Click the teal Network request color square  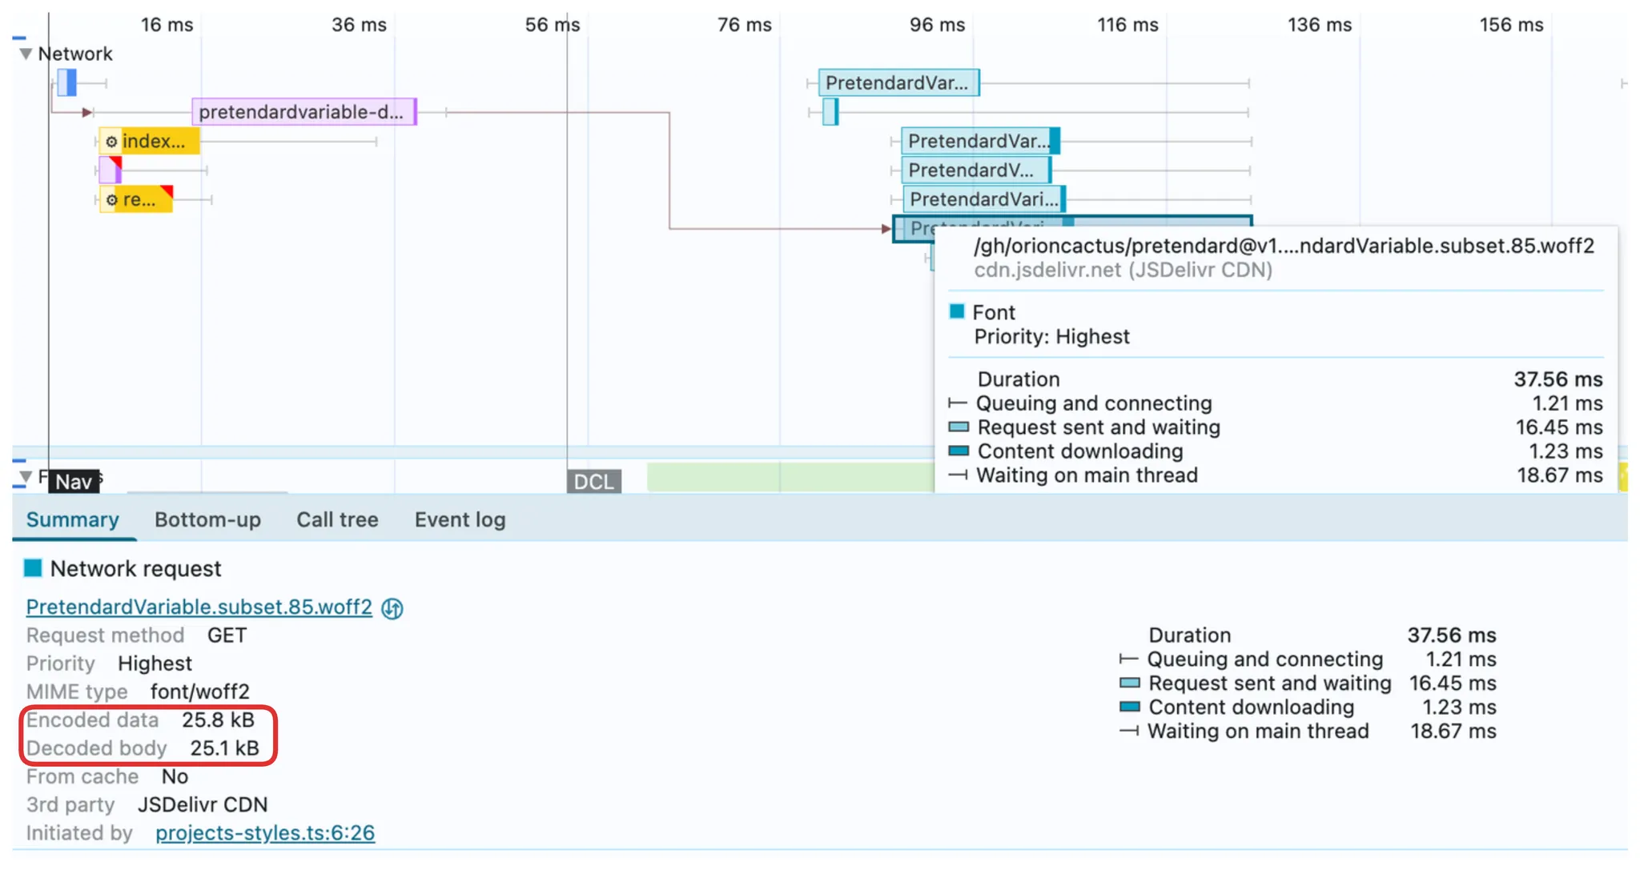pos(33,568)
